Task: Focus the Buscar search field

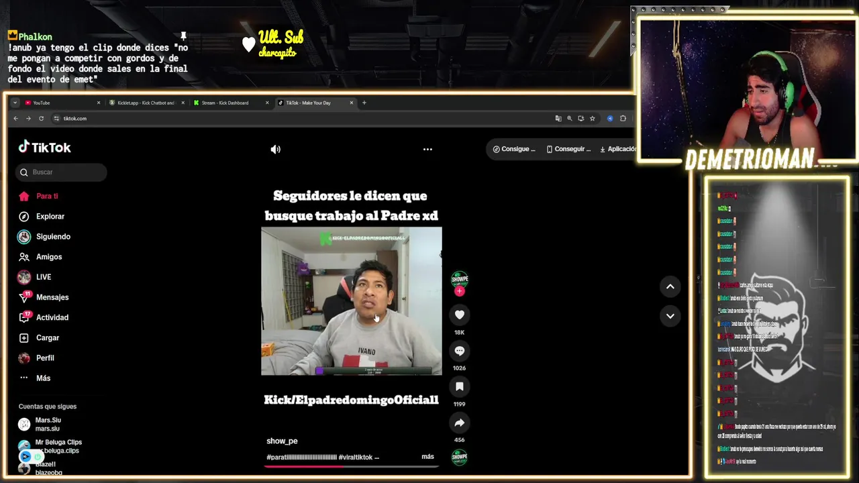Action: [61, 172]
